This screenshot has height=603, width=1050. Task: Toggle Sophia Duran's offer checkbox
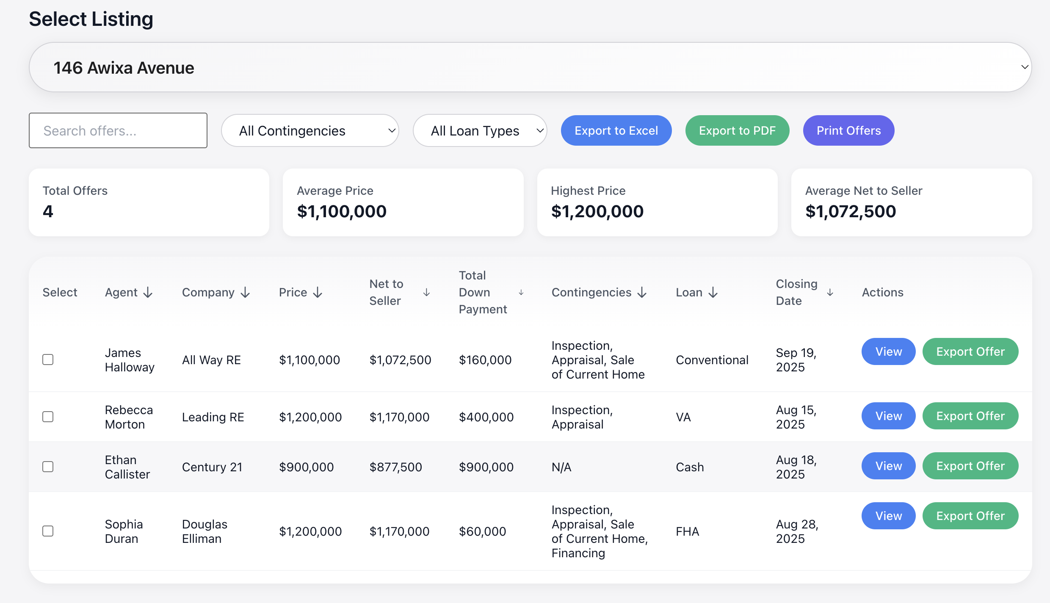coord(48,531)
